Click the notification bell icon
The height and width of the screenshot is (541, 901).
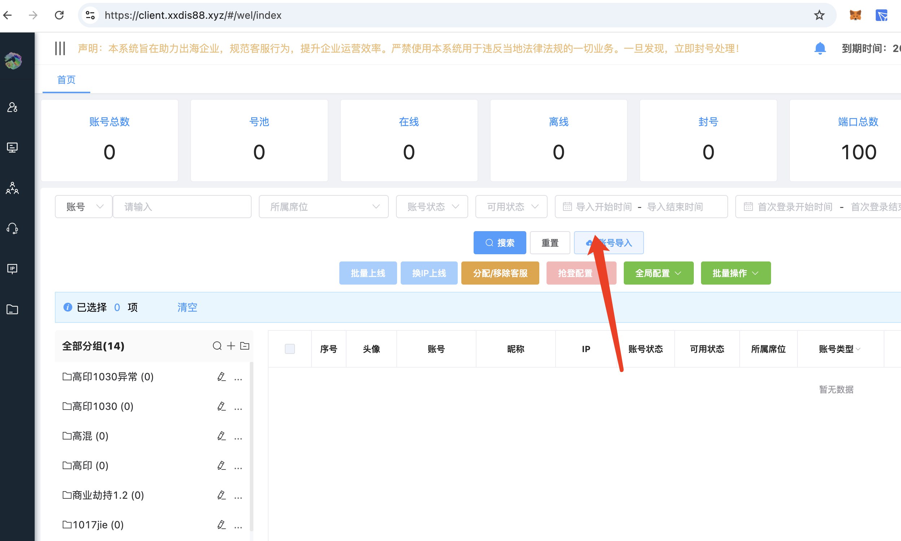[x=820, y=48]
